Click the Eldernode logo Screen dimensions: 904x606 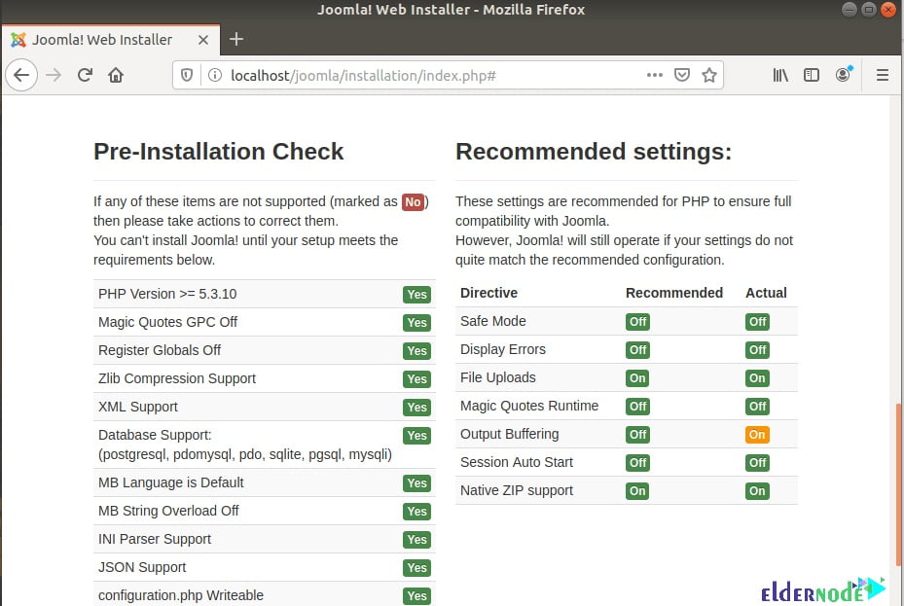[x=823, y=588]
